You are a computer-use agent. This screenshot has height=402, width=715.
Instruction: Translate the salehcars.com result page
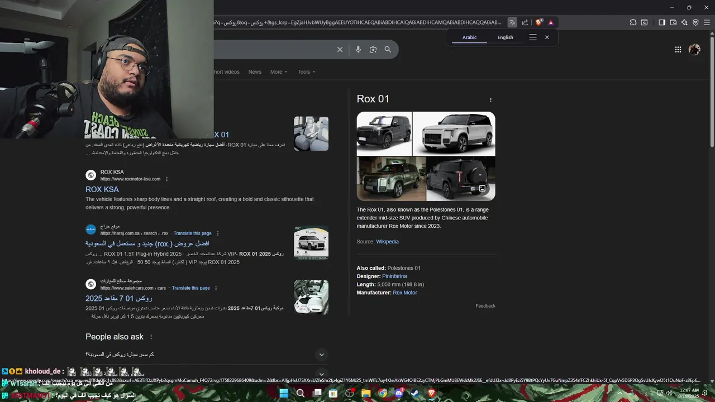tap(191, 288)
